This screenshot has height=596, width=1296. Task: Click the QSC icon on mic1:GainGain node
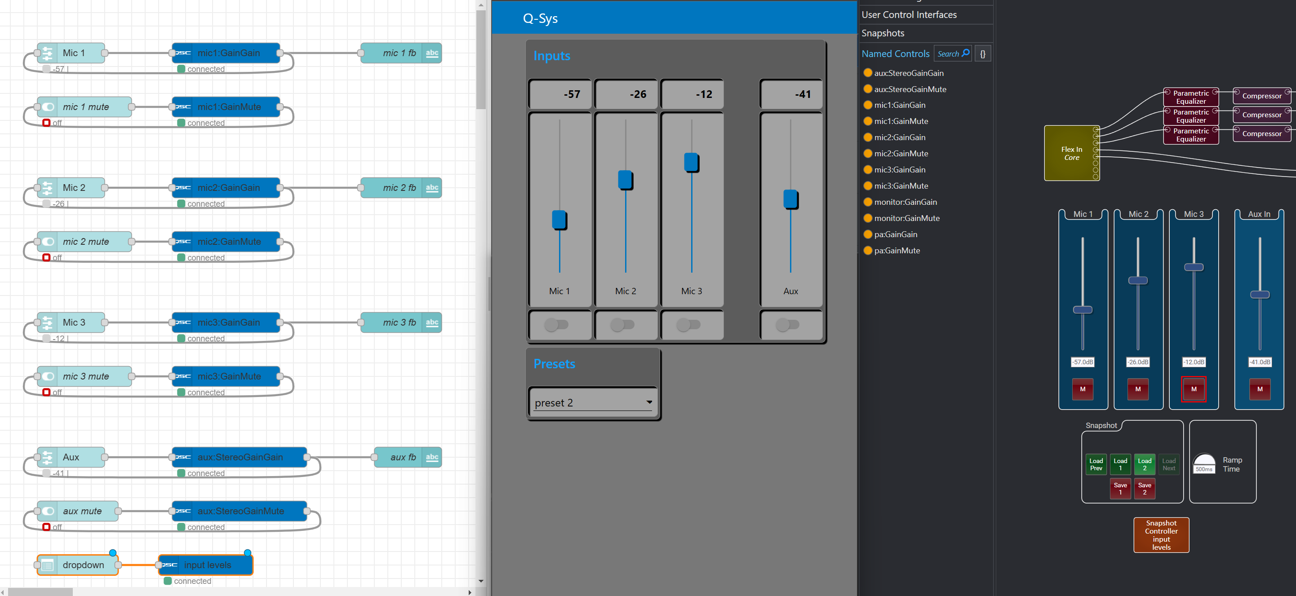tap(183, 53)
